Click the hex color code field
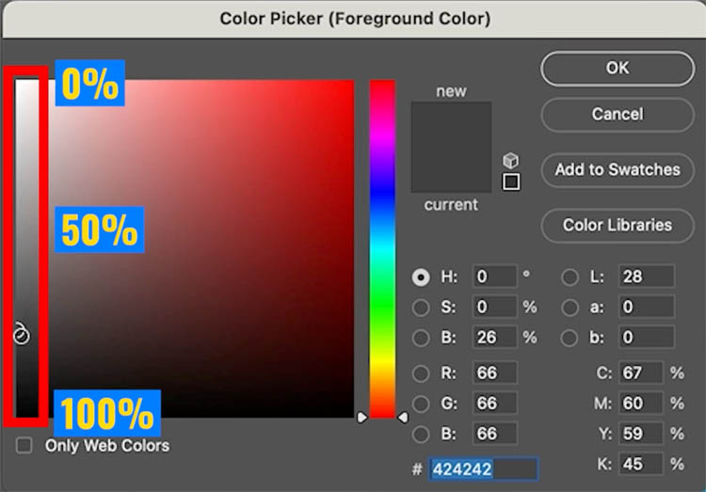706x492 pixels. tap(483, 469)
